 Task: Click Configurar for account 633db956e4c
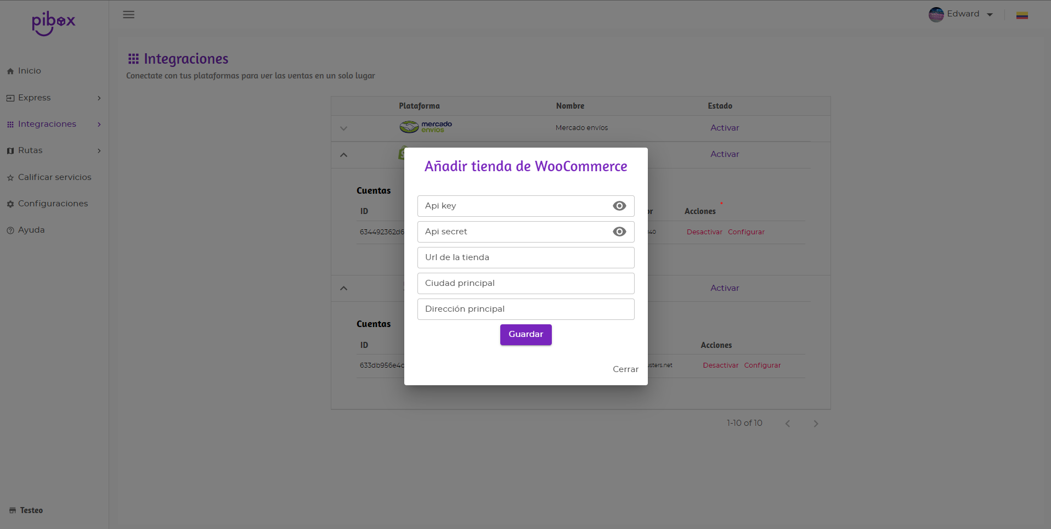[x=762, y=365]
